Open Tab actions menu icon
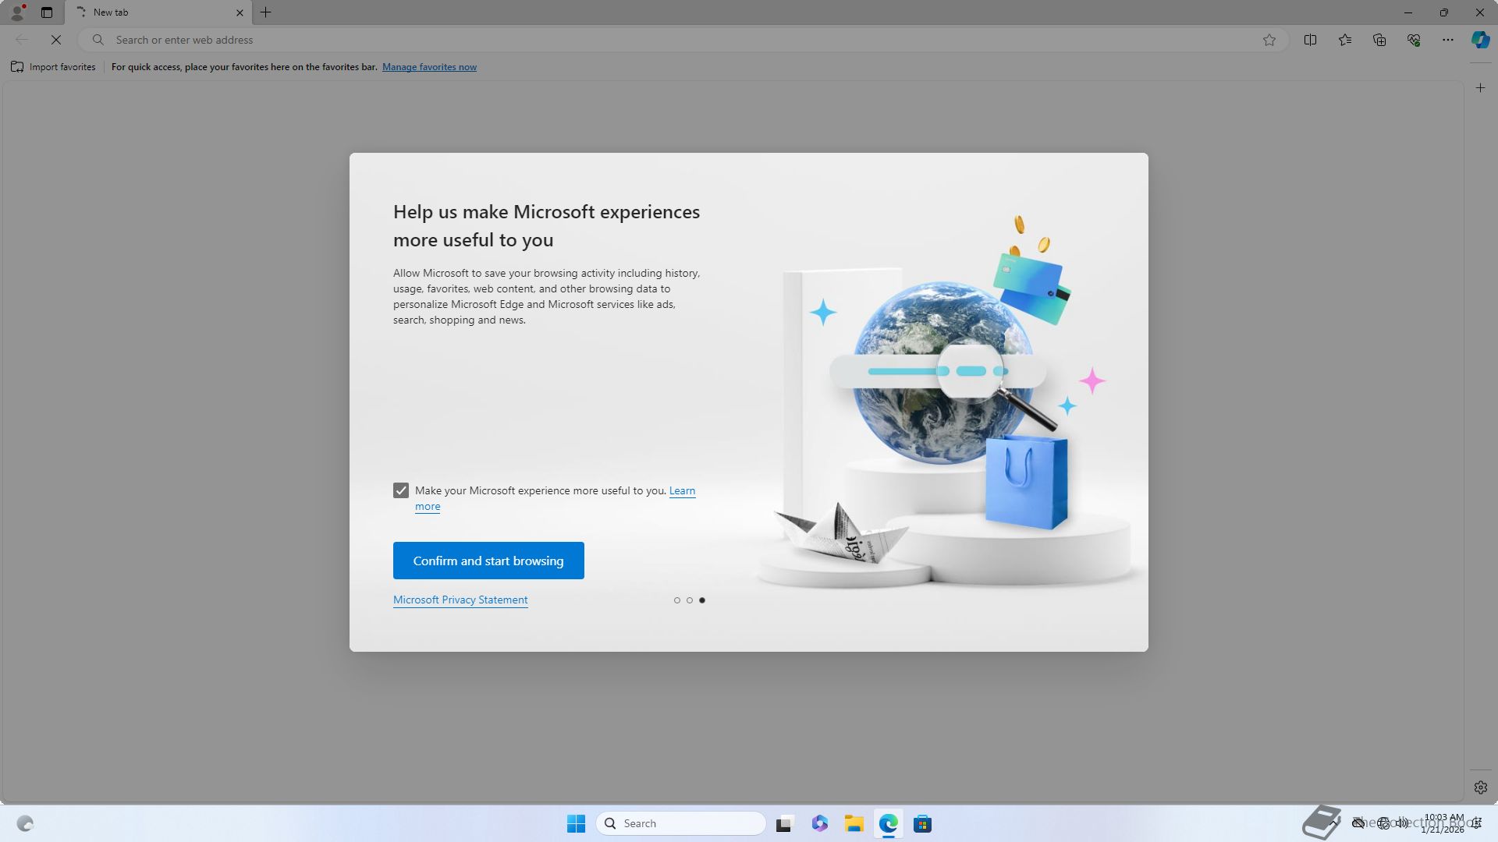This screenshot has width=1498, height=842. click(47, 12)
